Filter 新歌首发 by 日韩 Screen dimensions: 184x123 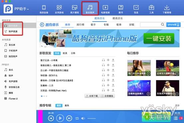73,53
